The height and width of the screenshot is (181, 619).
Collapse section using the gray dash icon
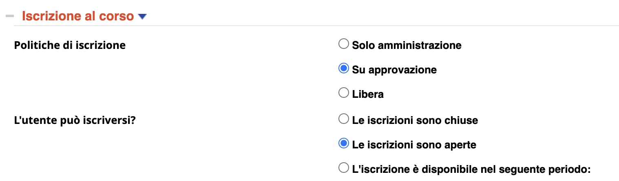(x=9, y=16)
